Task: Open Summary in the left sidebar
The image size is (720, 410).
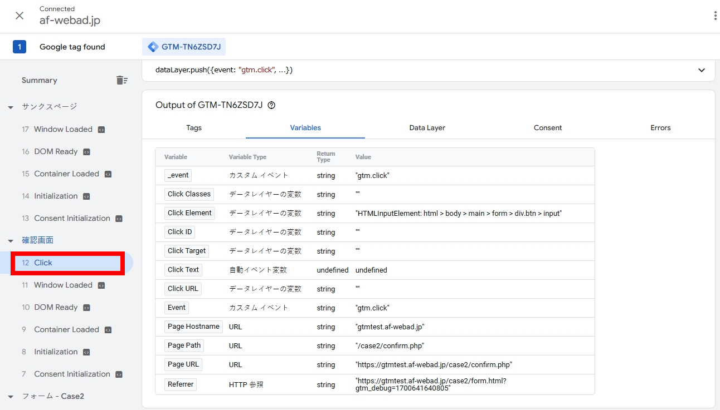Action: pos(40,80)
